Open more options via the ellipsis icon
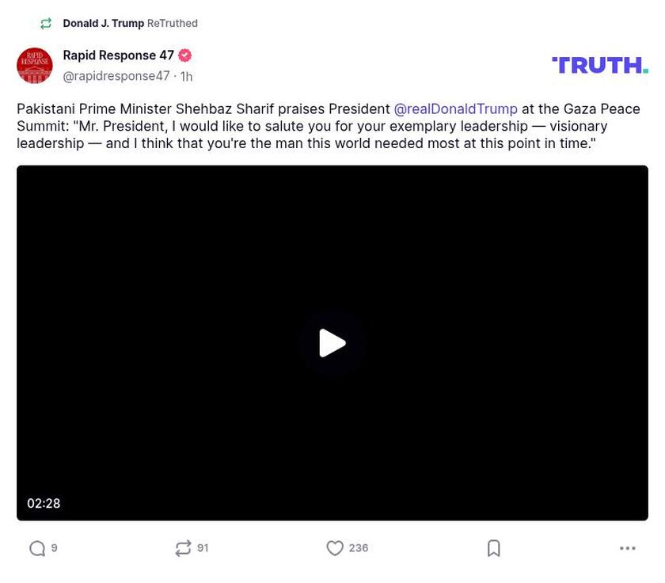 (x=627, y=547)
